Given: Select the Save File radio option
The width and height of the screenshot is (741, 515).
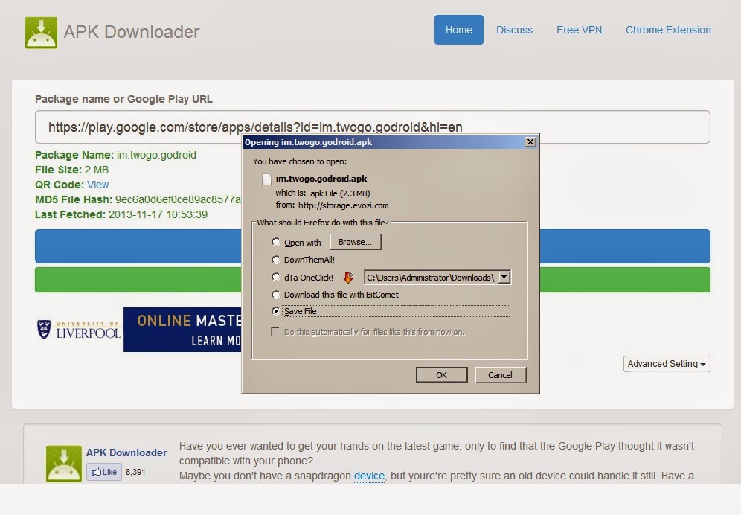Looking at the screenshot, I should coord(276,311).
